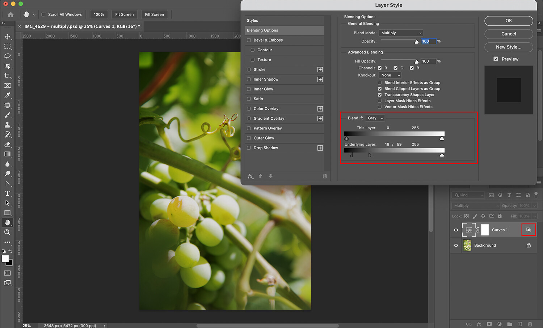
Task: Select the Brush tool
Action: [x=7, y=115]
